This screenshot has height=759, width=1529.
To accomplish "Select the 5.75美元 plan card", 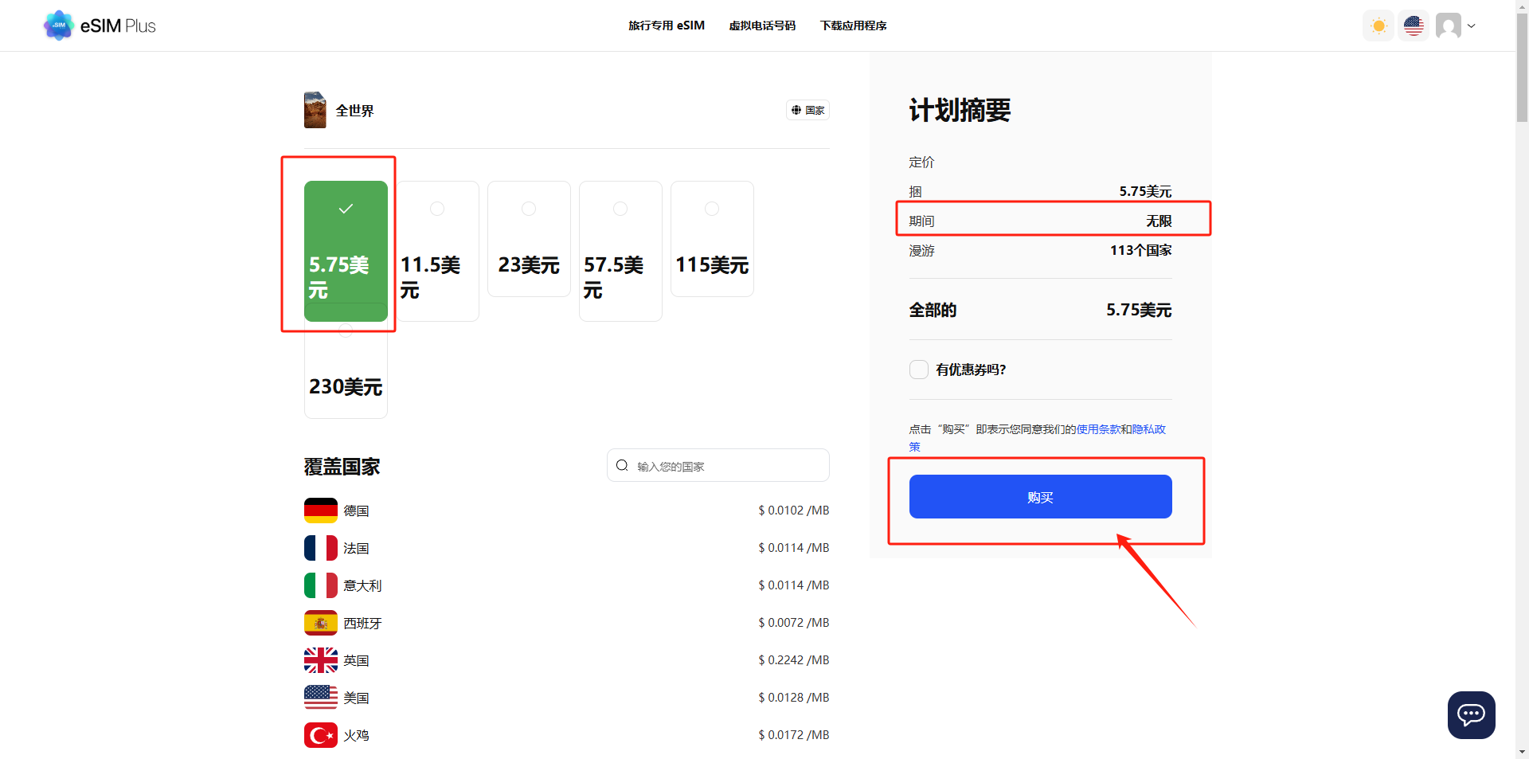I will pos(346,251).
